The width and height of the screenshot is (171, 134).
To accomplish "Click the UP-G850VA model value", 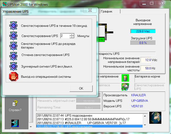I will 139,101.
